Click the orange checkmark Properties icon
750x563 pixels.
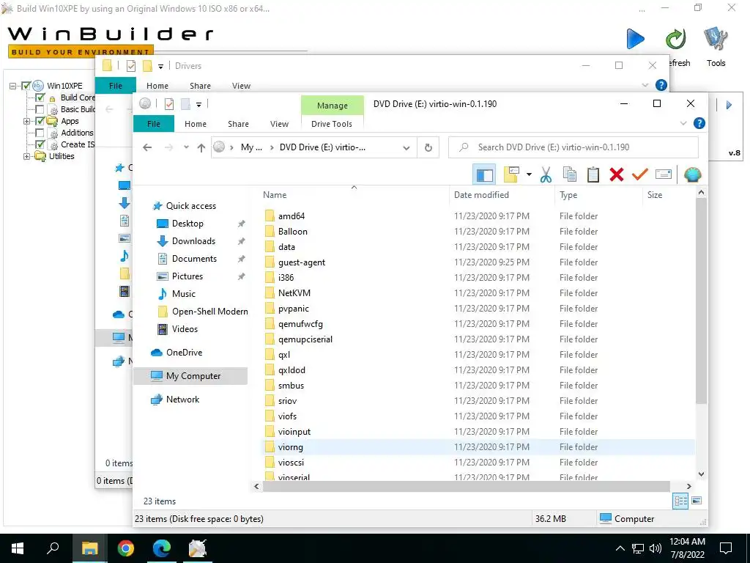point(639,174)
